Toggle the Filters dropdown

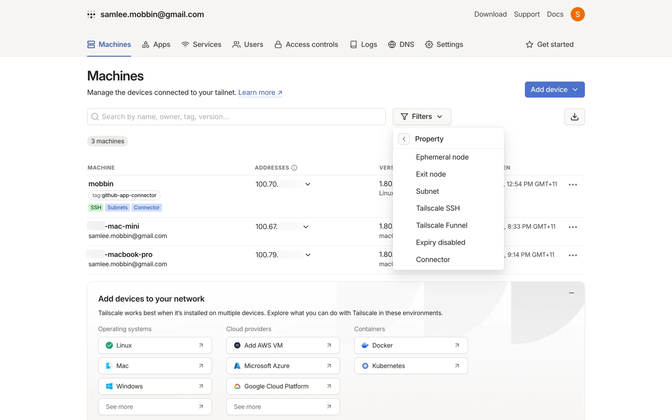click(421, 117)
